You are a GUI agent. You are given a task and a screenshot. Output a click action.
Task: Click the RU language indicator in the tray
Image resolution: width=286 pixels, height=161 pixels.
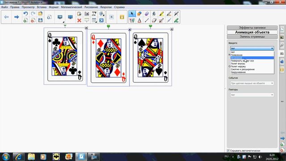[227, 157]
